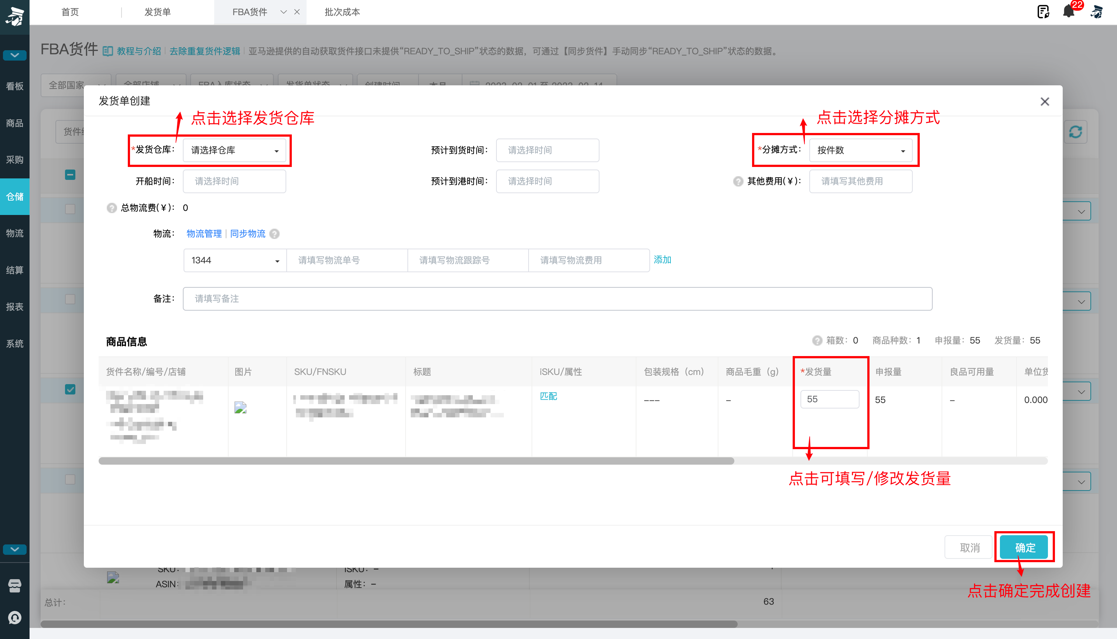
Task: Click the app logo in sidebar top
Action: tap(15, 16)
